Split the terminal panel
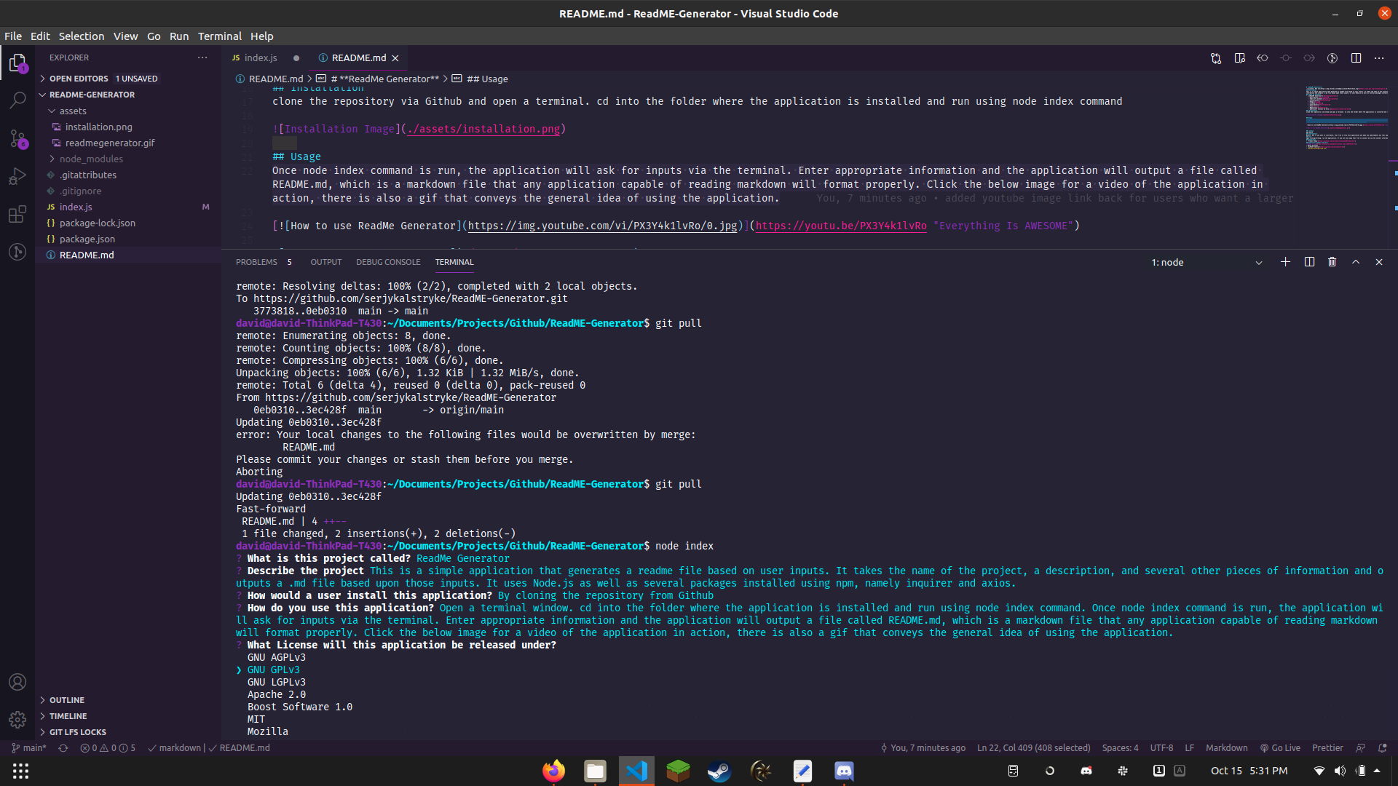Screen dimensions: 1398x786 pyautogui.click(x=1309, y=262)
